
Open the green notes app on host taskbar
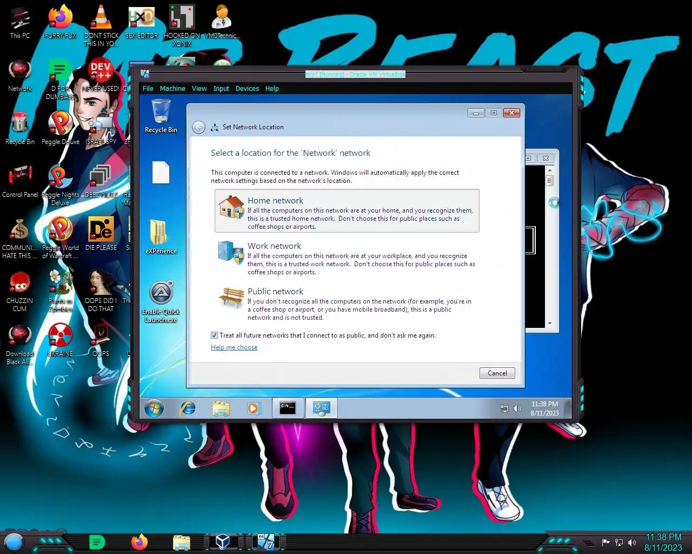[97, 542]
